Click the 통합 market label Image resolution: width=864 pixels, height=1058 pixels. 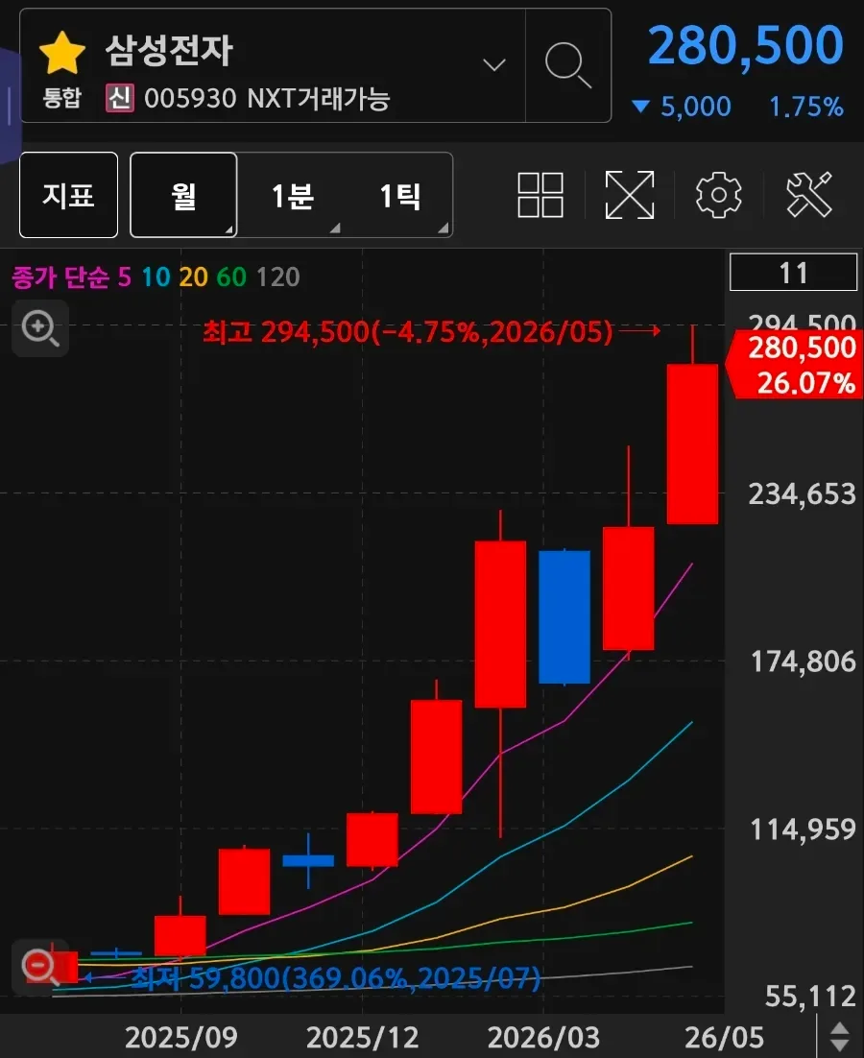[x=62, y=99]
